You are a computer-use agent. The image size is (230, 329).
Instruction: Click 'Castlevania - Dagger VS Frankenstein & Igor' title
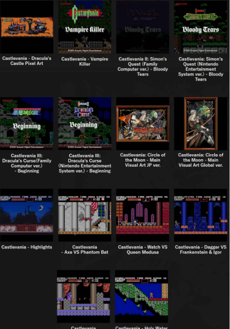(201, 249)
